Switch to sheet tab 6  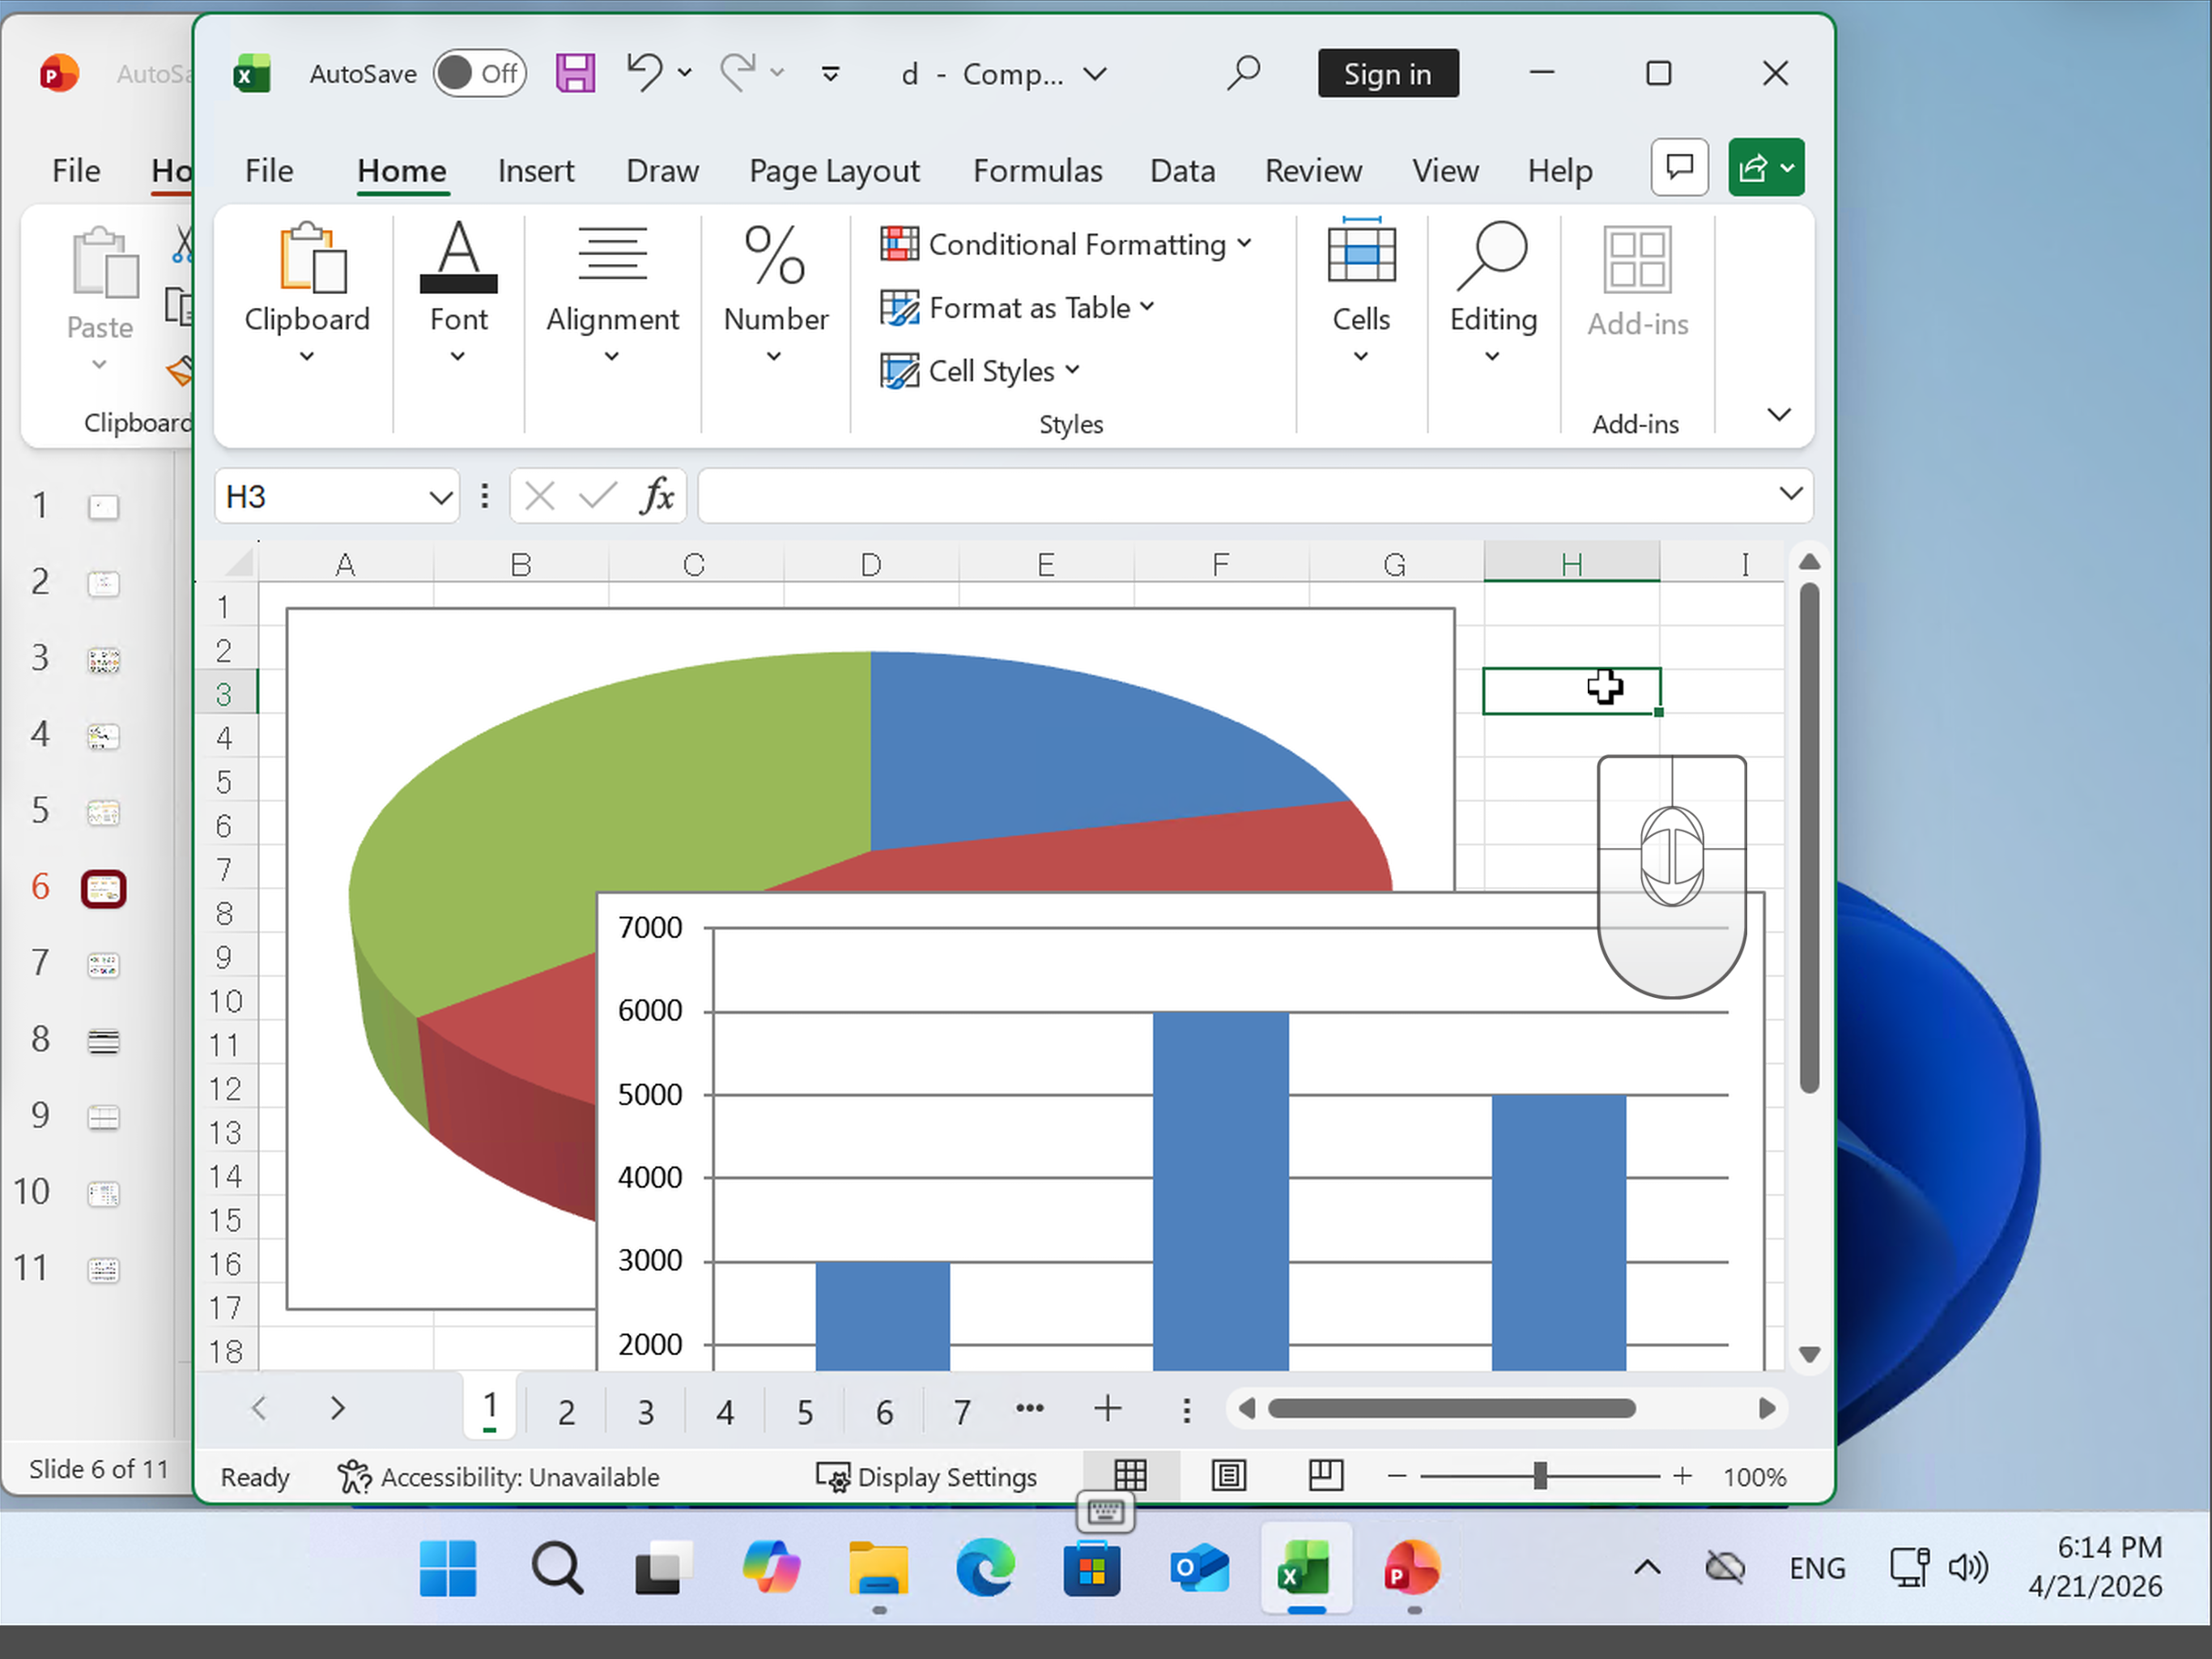884,1412
